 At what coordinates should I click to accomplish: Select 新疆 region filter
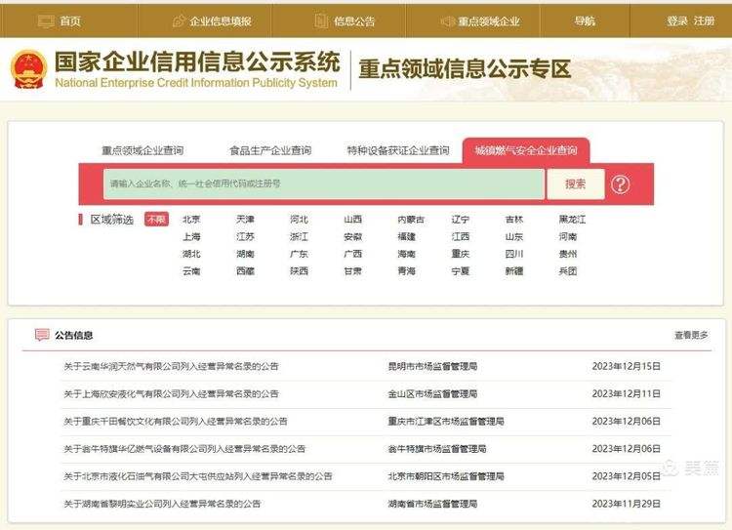click(514, 270)
